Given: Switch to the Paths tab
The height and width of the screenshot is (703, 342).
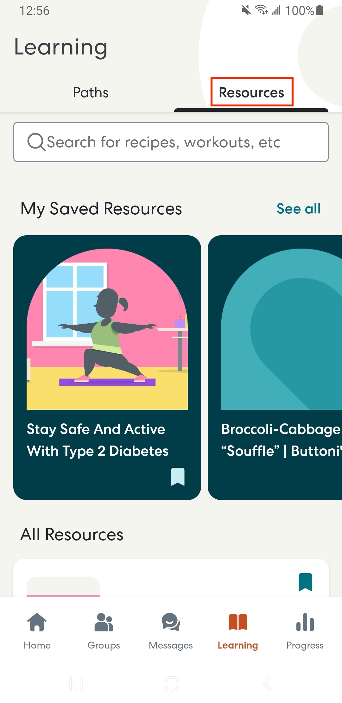Looking at the screenshot, I should (x=91, y=92).
